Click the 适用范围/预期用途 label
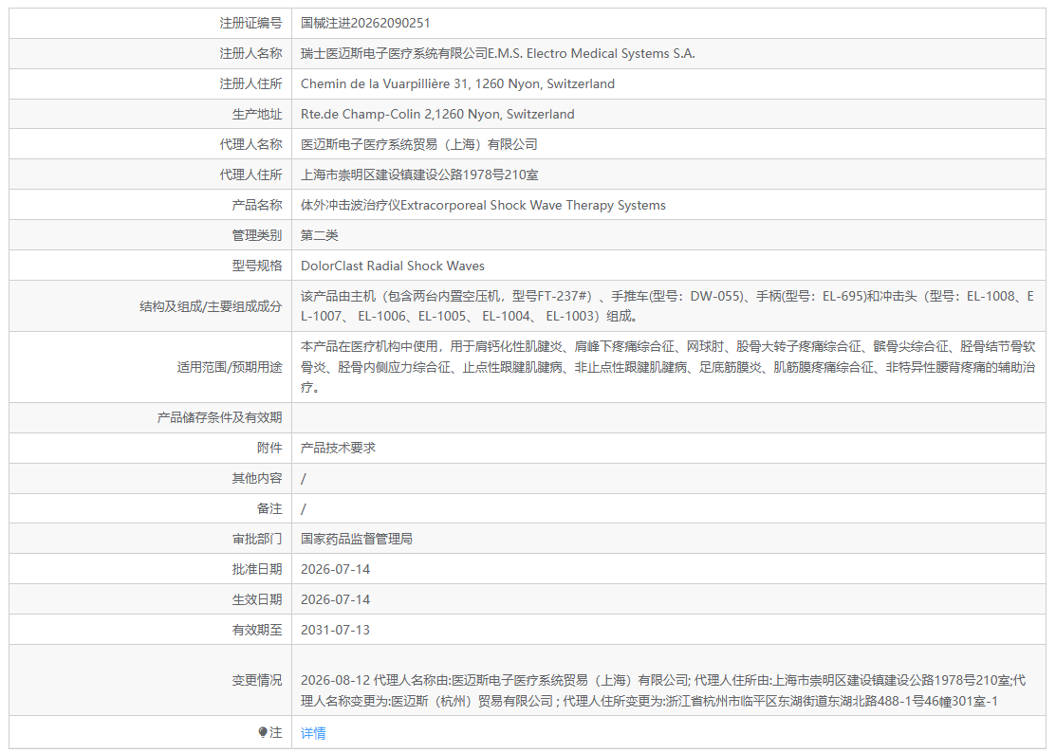The height and width of the screenshot is (753, 1056). pyautogui.click(x=229, y=367)
